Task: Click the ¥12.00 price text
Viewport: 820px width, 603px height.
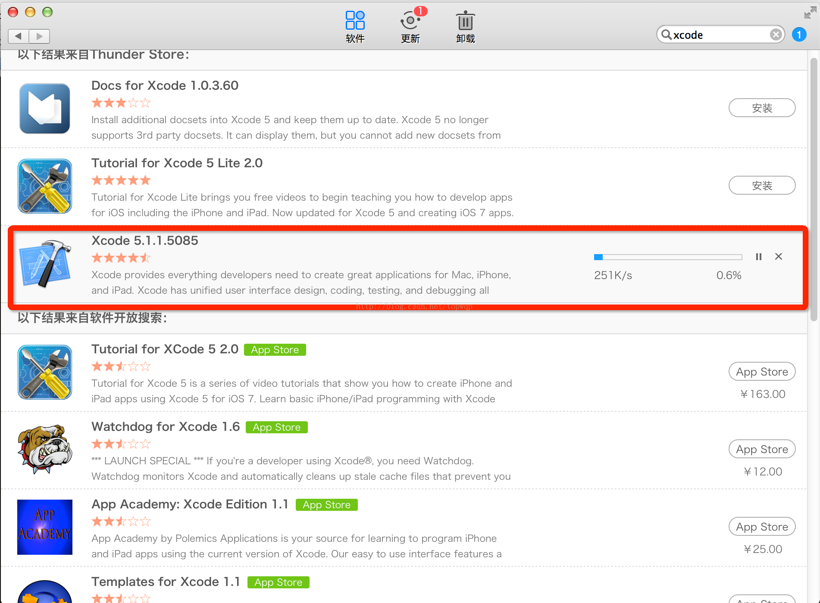Action: pos(762,472)
